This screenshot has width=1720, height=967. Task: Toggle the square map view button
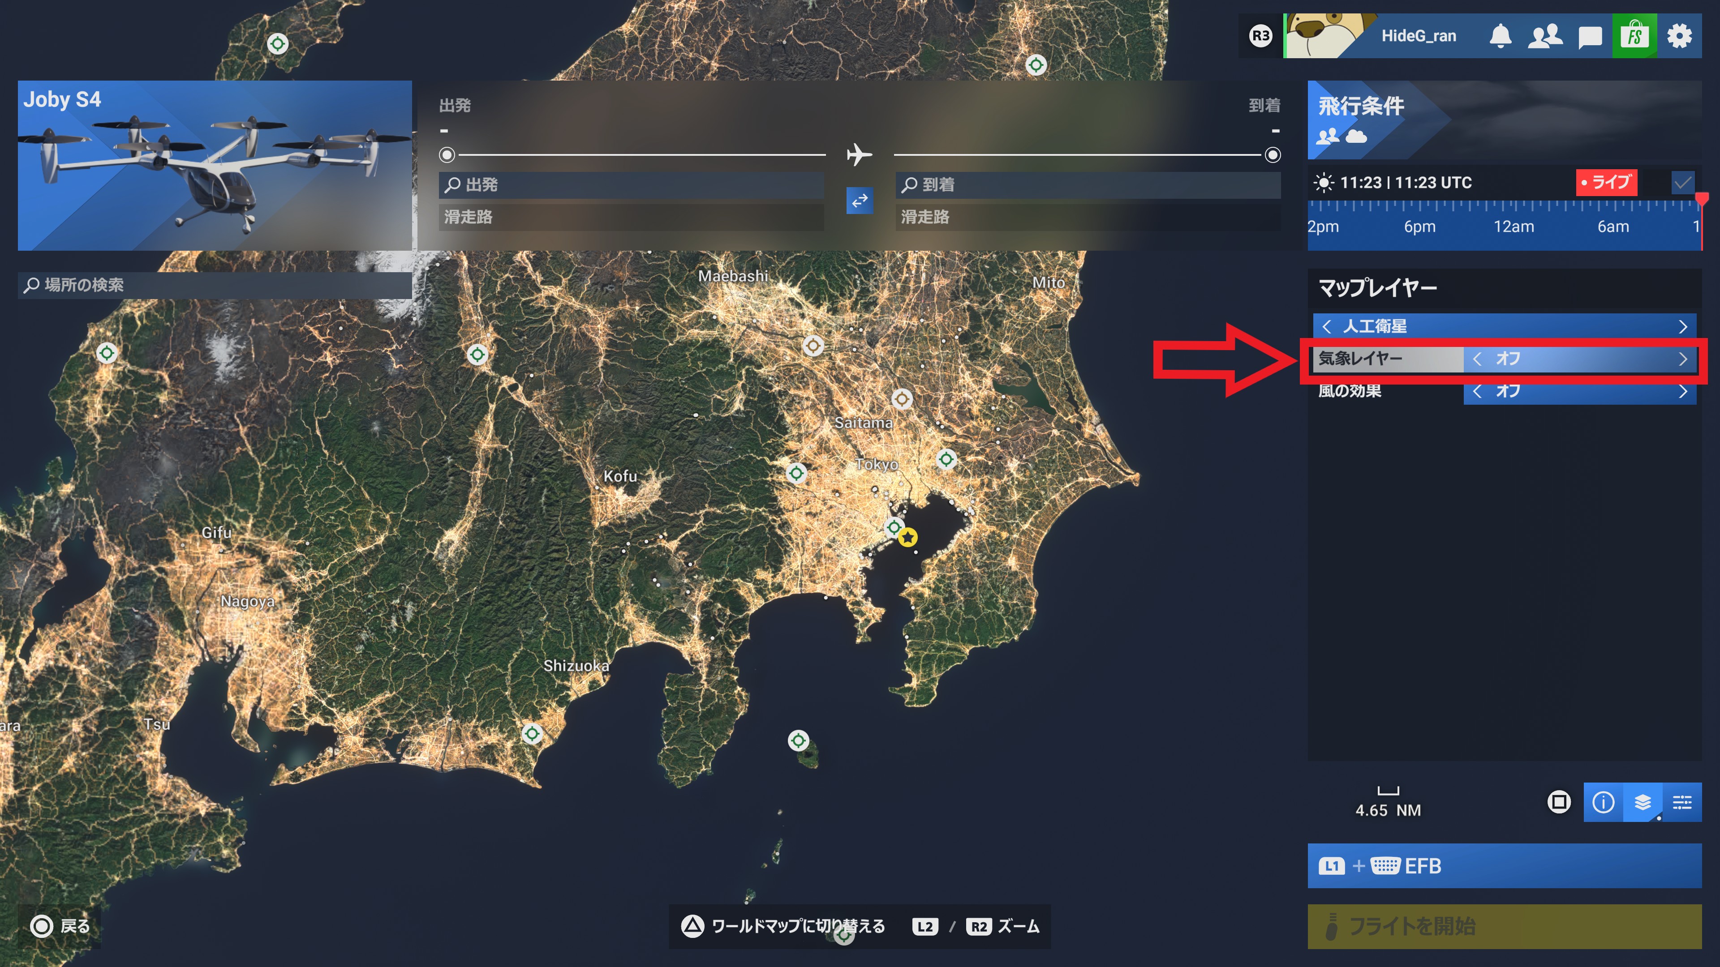pos(1559,802)
